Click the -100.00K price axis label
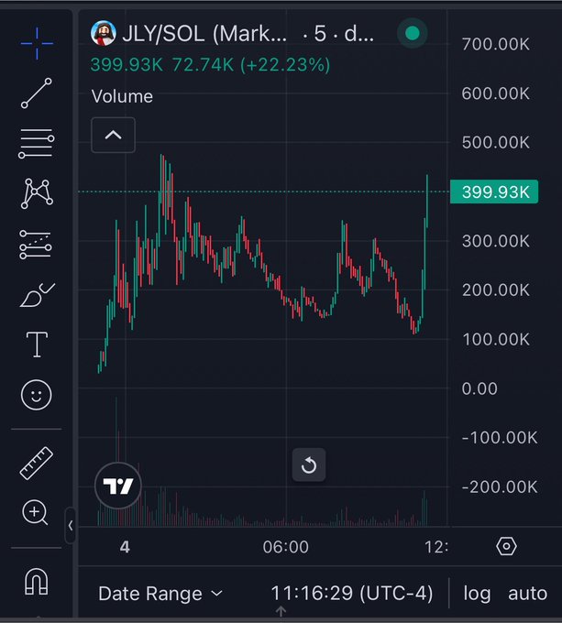This screenshot has width=562, height=623. pos(500,438)
